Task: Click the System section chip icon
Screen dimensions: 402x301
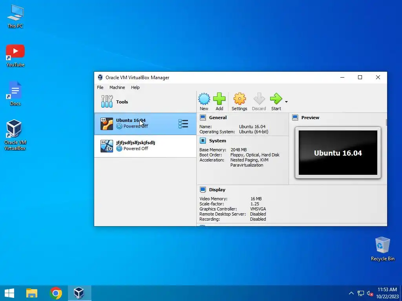Action: point(203,141)
